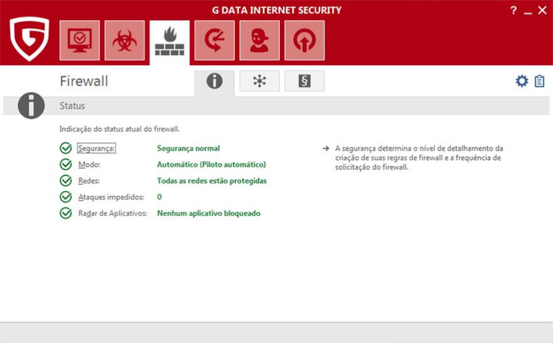Select the Firewall brick wall icon
553x343 pixels.
pyautogui.click(x=169, y=41)
